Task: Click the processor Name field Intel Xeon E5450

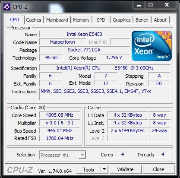Action: tap(84, 34)
